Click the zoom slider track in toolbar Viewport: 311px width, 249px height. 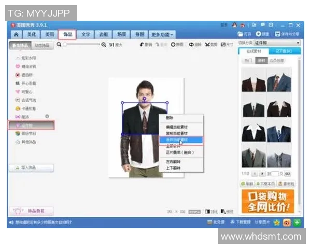[x=81, y=45]
